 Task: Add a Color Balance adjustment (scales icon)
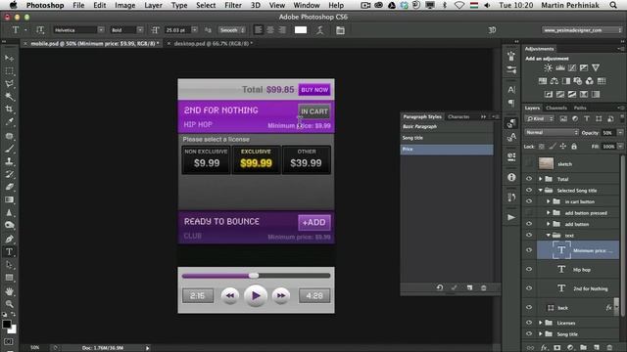click(555, 81)
